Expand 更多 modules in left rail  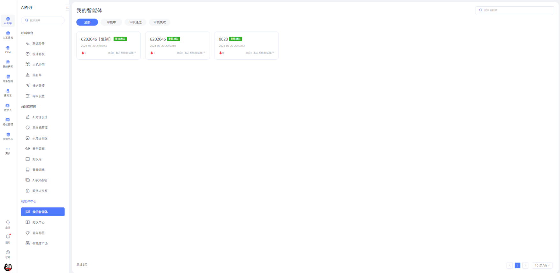pos(8,150)
